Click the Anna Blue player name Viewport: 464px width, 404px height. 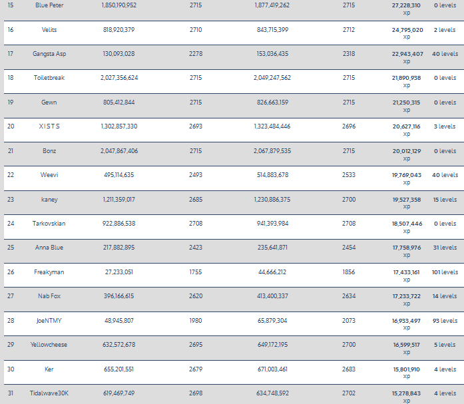(49, 248)
